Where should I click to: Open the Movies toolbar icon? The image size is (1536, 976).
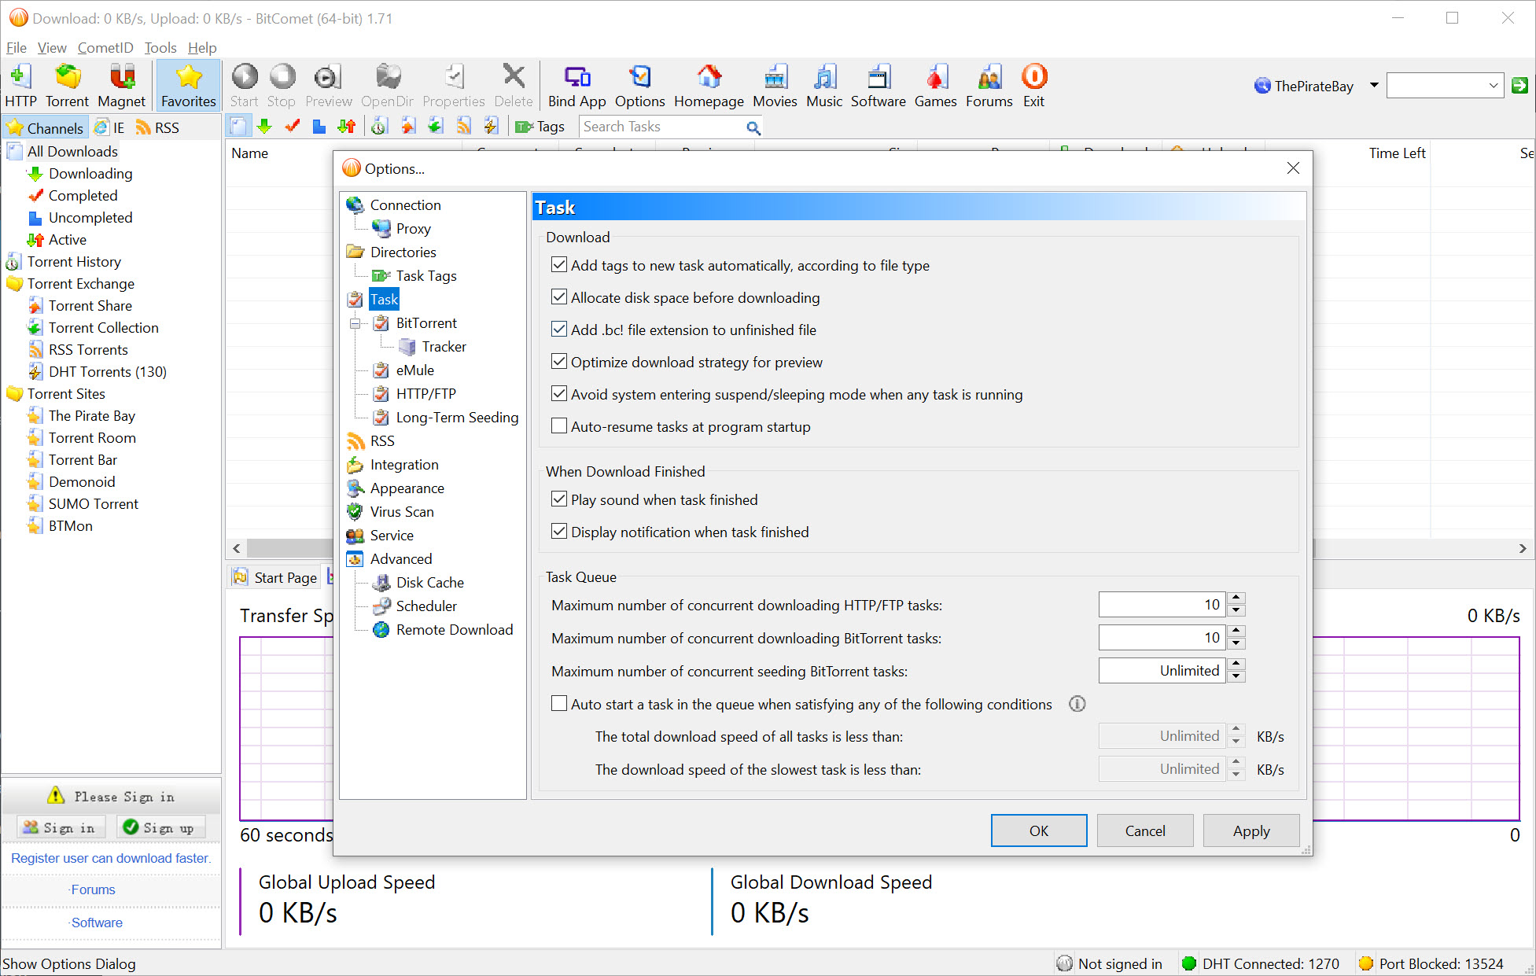coord(775,86)
